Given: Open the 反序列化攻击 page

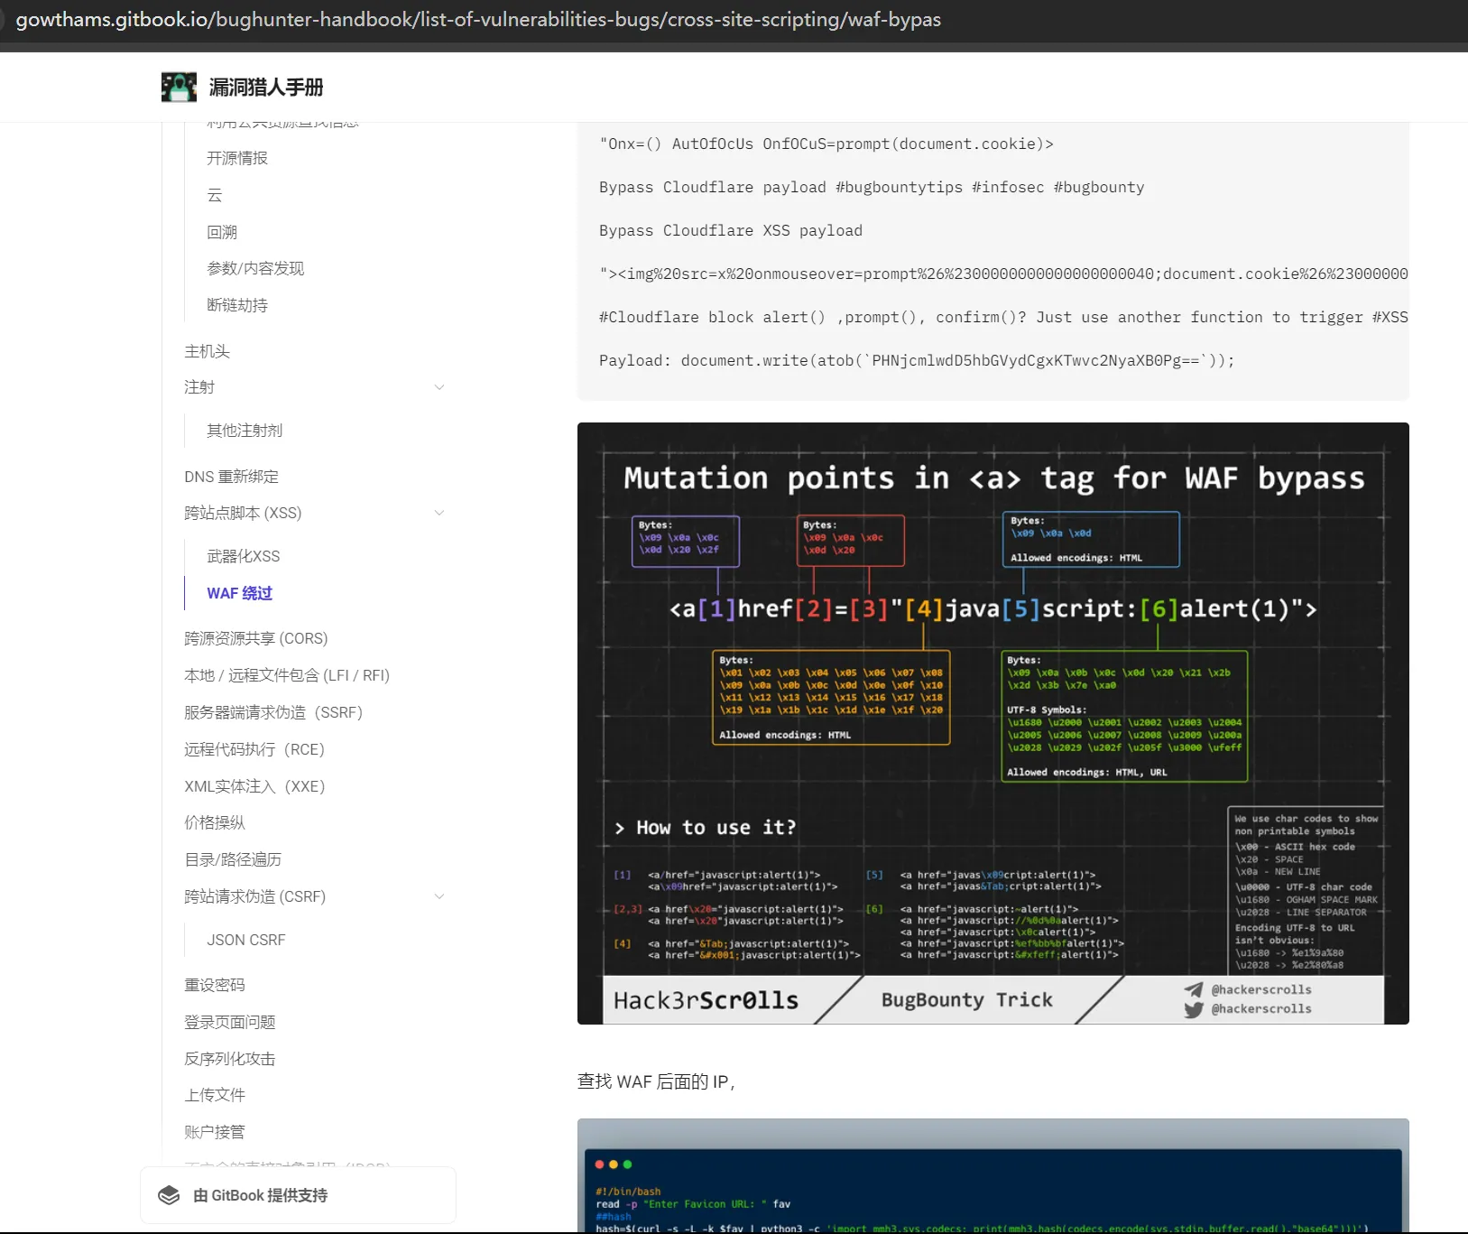Looking at the screenshot, I should click(x=230, y=1059).
